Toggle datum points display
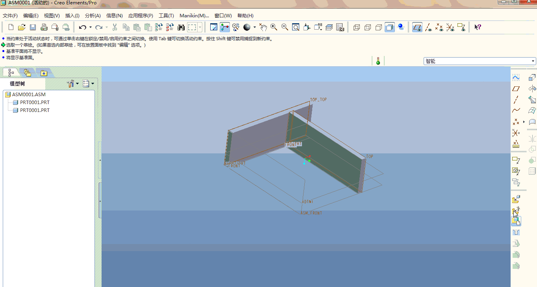The height and width of the screenshot is (287, 537). pos(439,27)
